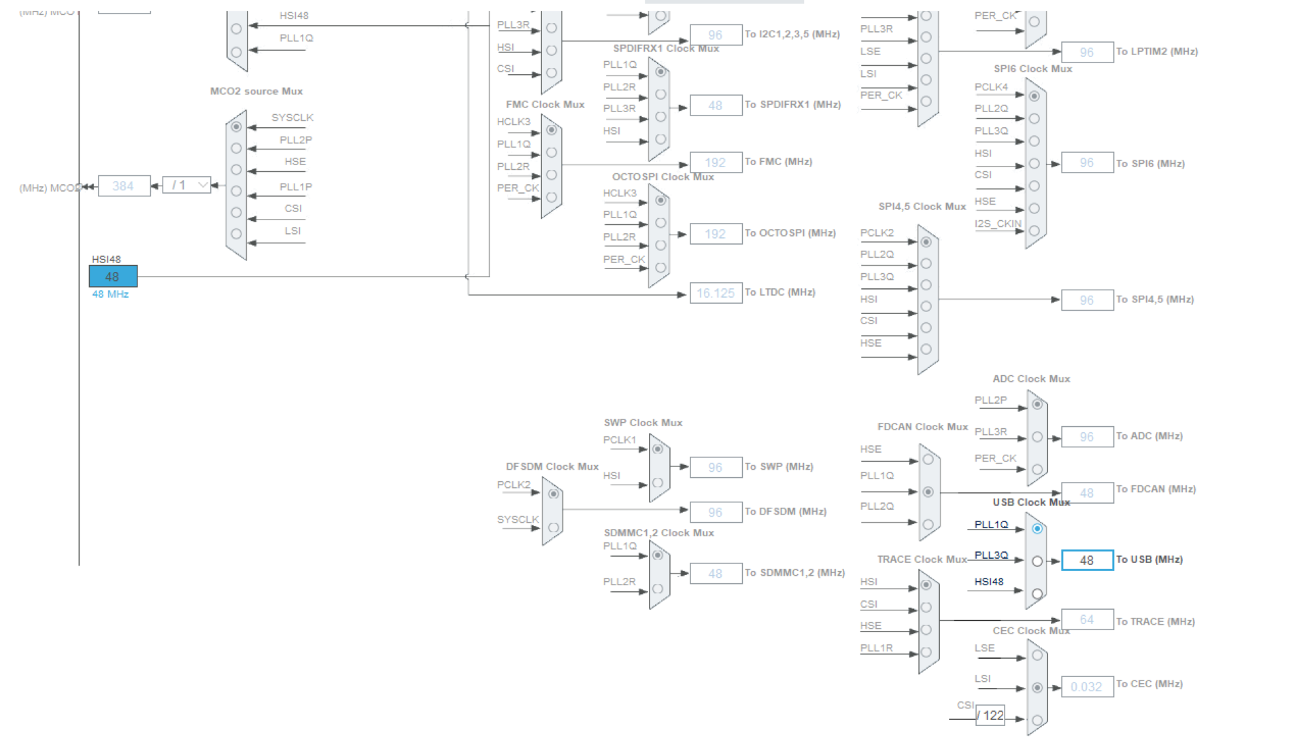Viewport: 1293px width, 745px height.
Task: Click the highlighted HSI48 oscillator block
Action: [x=112, y=275]
